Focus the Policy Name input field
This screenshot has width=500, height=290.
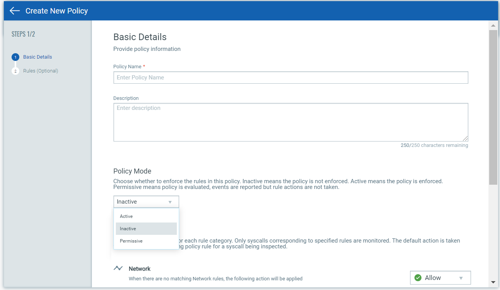click(x=291, y=78)
